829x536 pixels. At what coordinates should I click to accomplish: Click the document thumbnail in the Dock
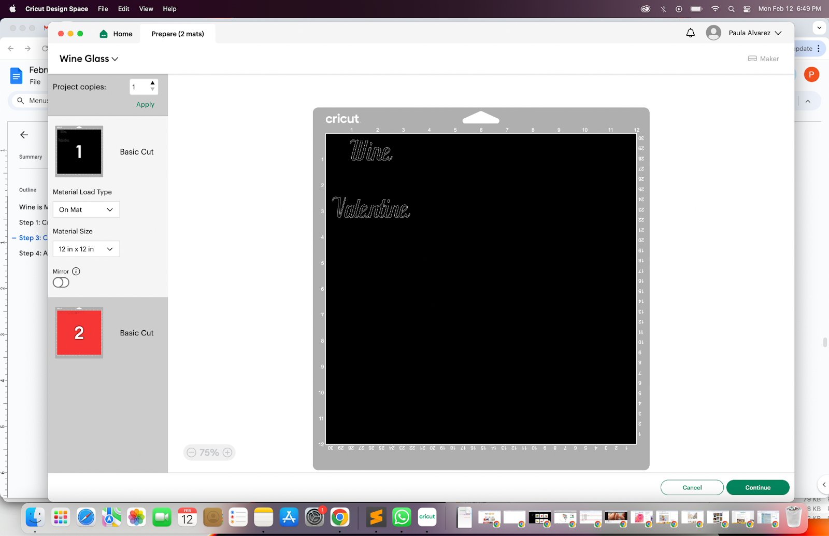[464, 517]
